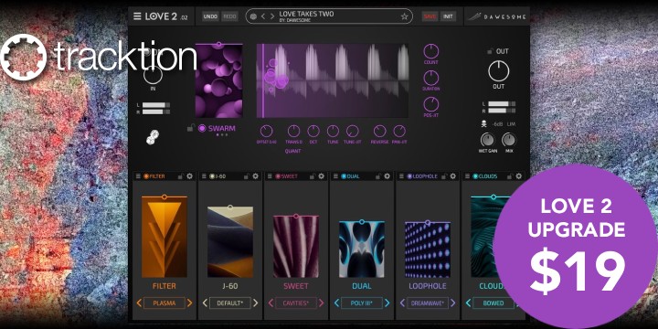The image size is (658, 329).
Task: Toggle the lock beside OUT label
Action: click(489, 51)
